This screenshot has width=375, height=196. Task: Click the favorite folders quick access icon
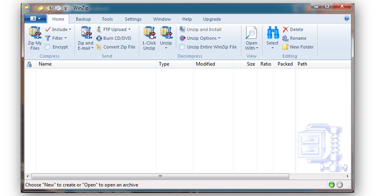pyautogui.click(x=49, y=8)
